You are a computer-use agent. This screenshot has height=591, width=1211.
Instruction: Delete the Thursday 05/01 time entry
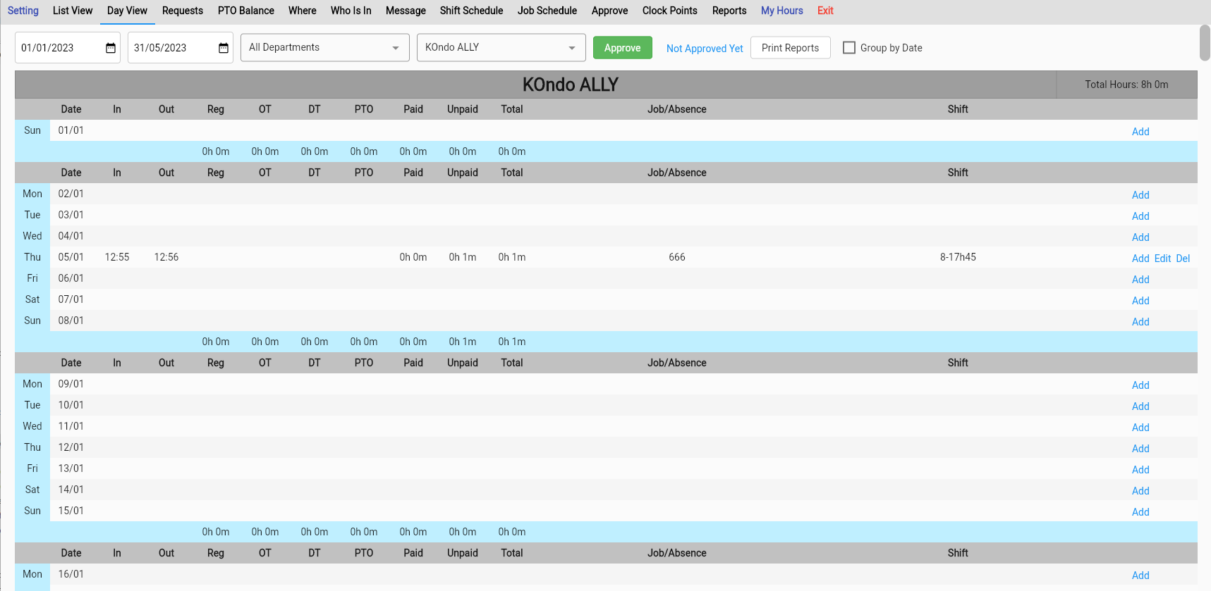click(x=1183, y=259)
